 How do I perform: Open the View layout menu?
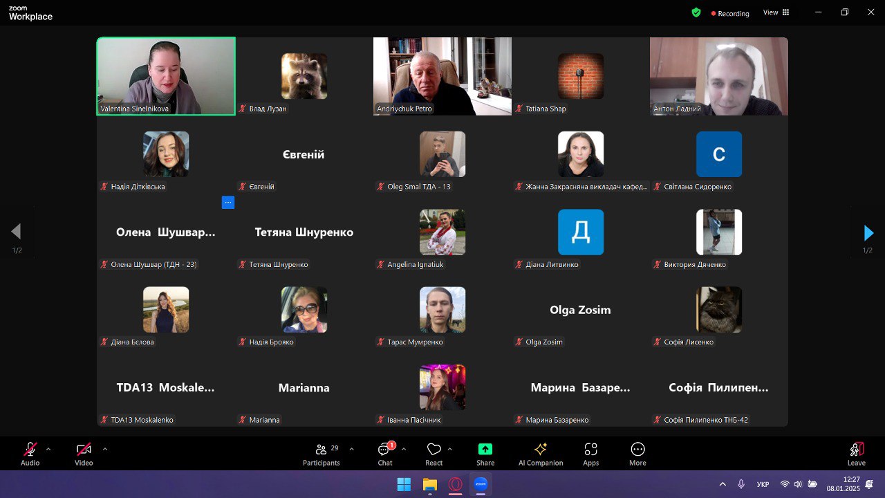(x=776, y=12)
